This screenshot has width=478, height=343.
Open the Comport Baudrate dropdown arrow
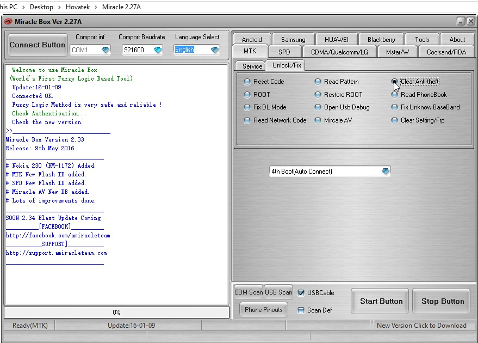click(x=158, y=50)
